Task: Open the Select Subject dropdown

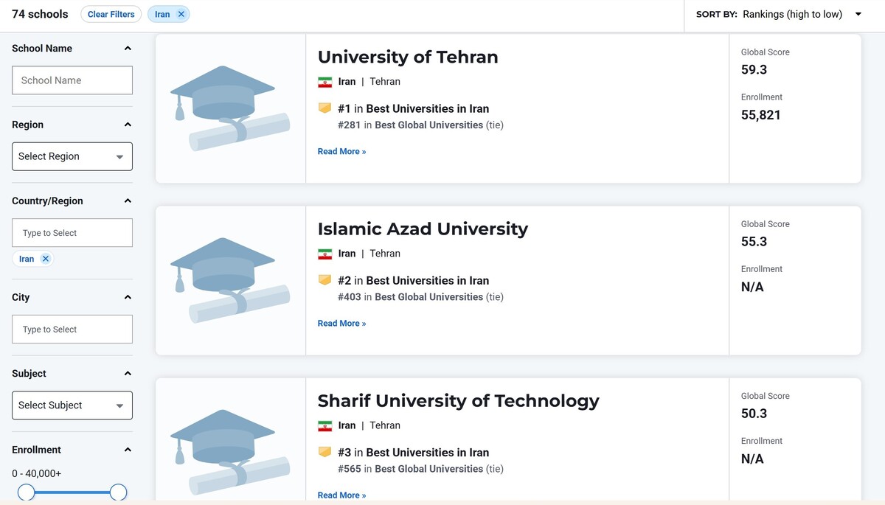Action: point(72,405)
